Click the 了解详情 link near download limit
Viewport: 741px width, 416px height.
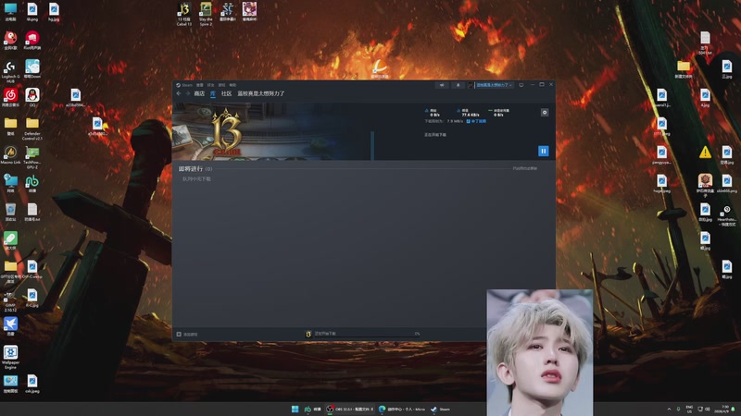point(476,121)
